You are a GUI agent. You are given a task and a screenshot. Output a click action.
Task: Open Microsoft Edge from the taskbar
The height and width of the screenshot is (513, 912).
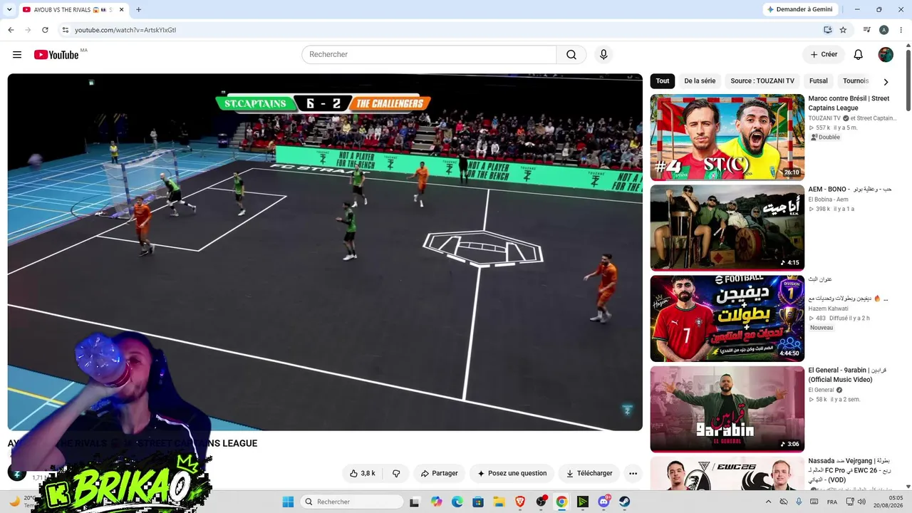[x=457, y=502]
